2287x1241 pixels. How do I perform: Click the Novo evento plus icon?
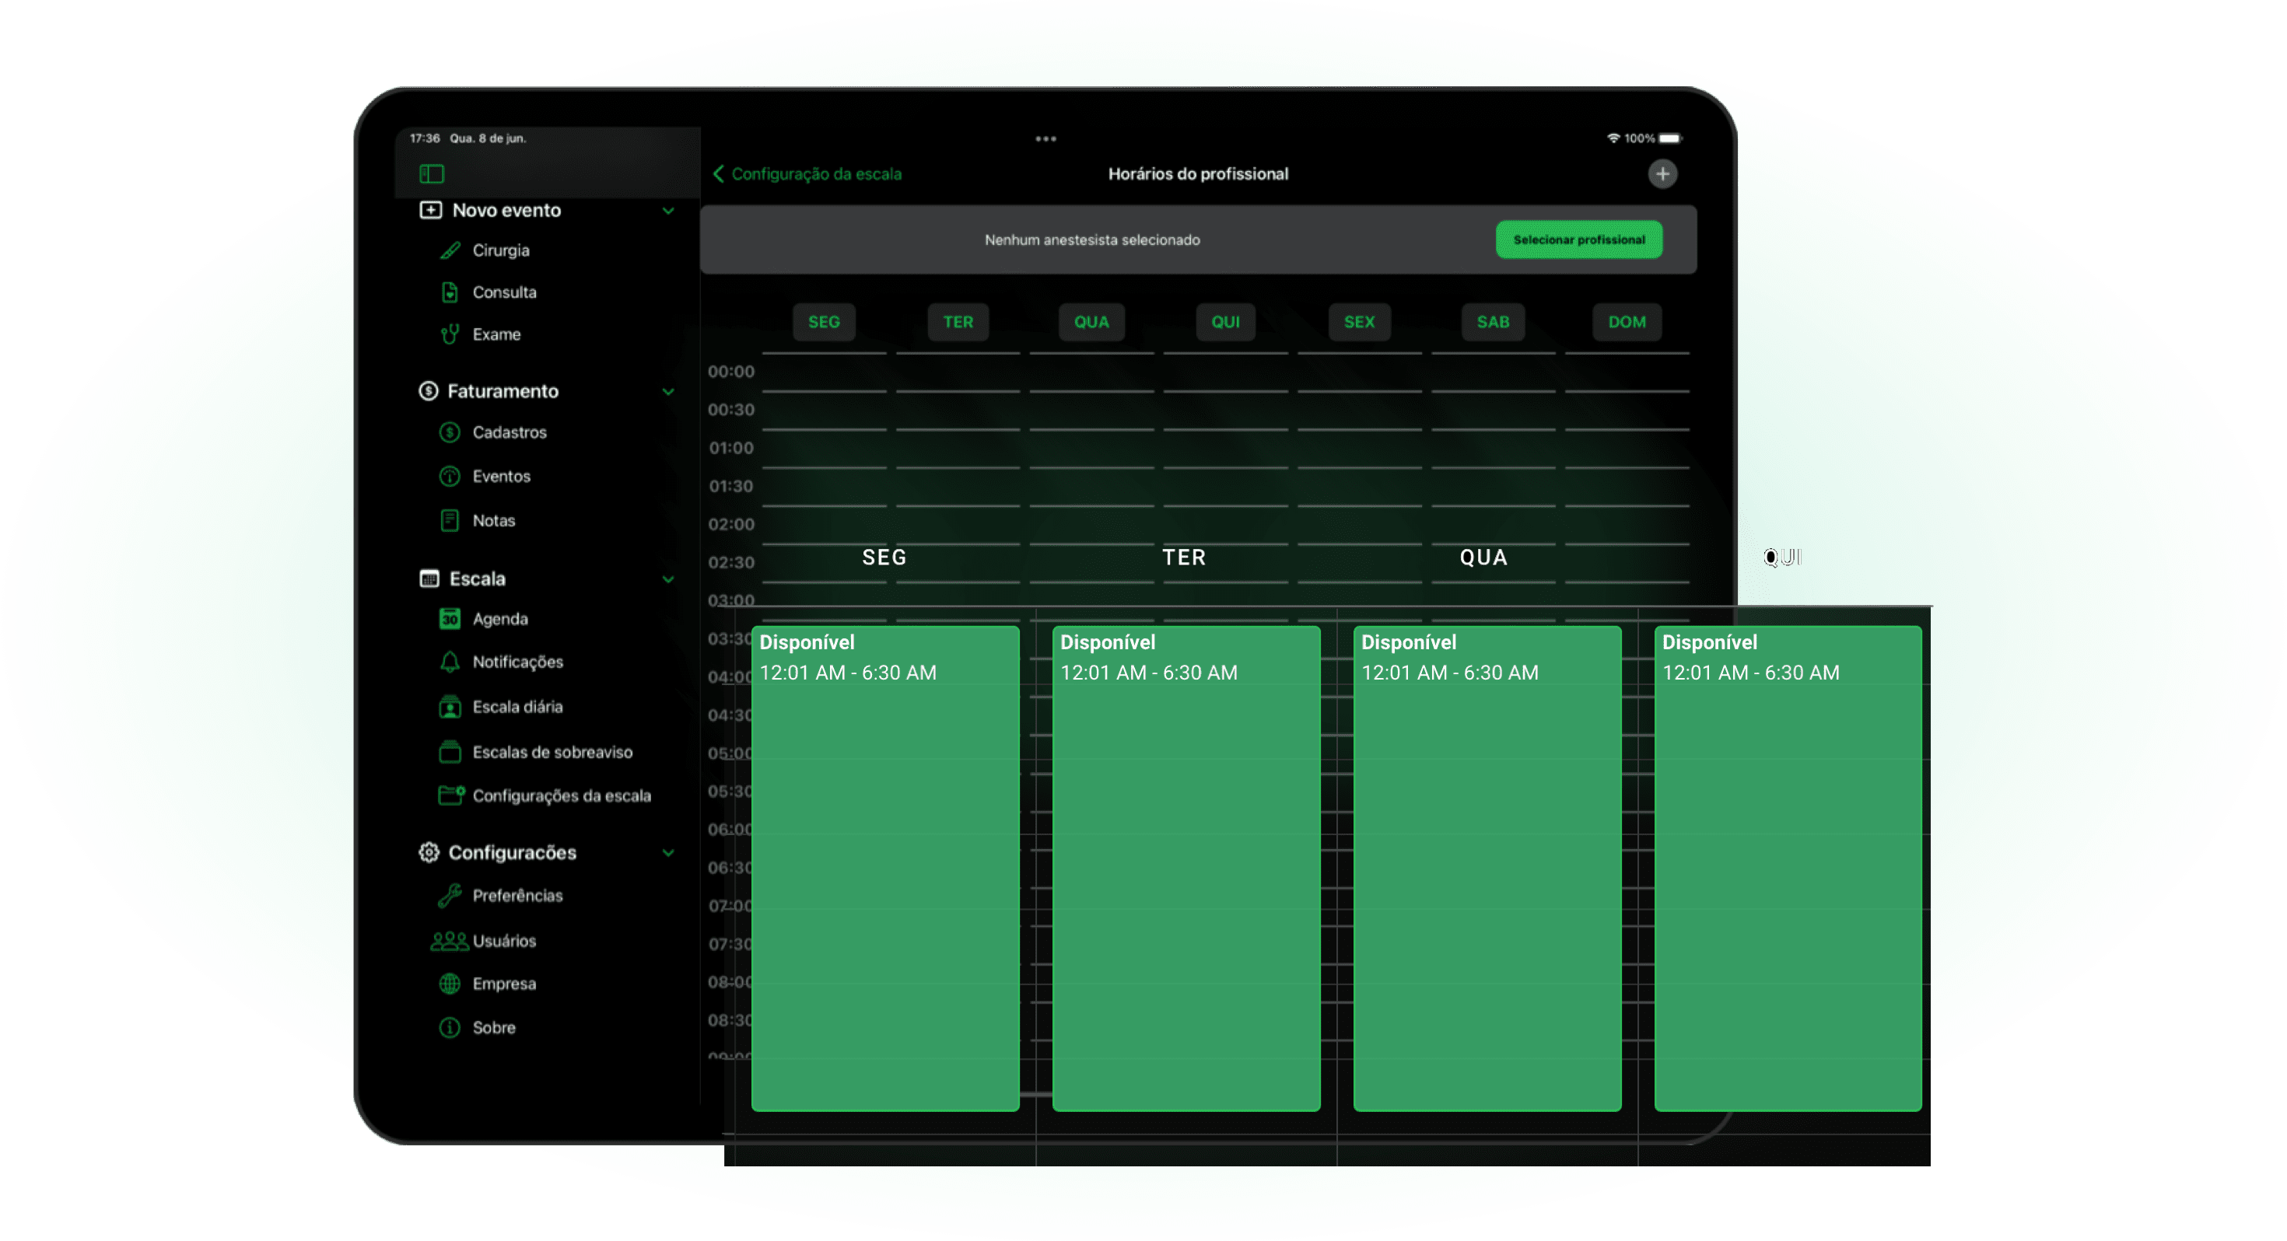431,211
